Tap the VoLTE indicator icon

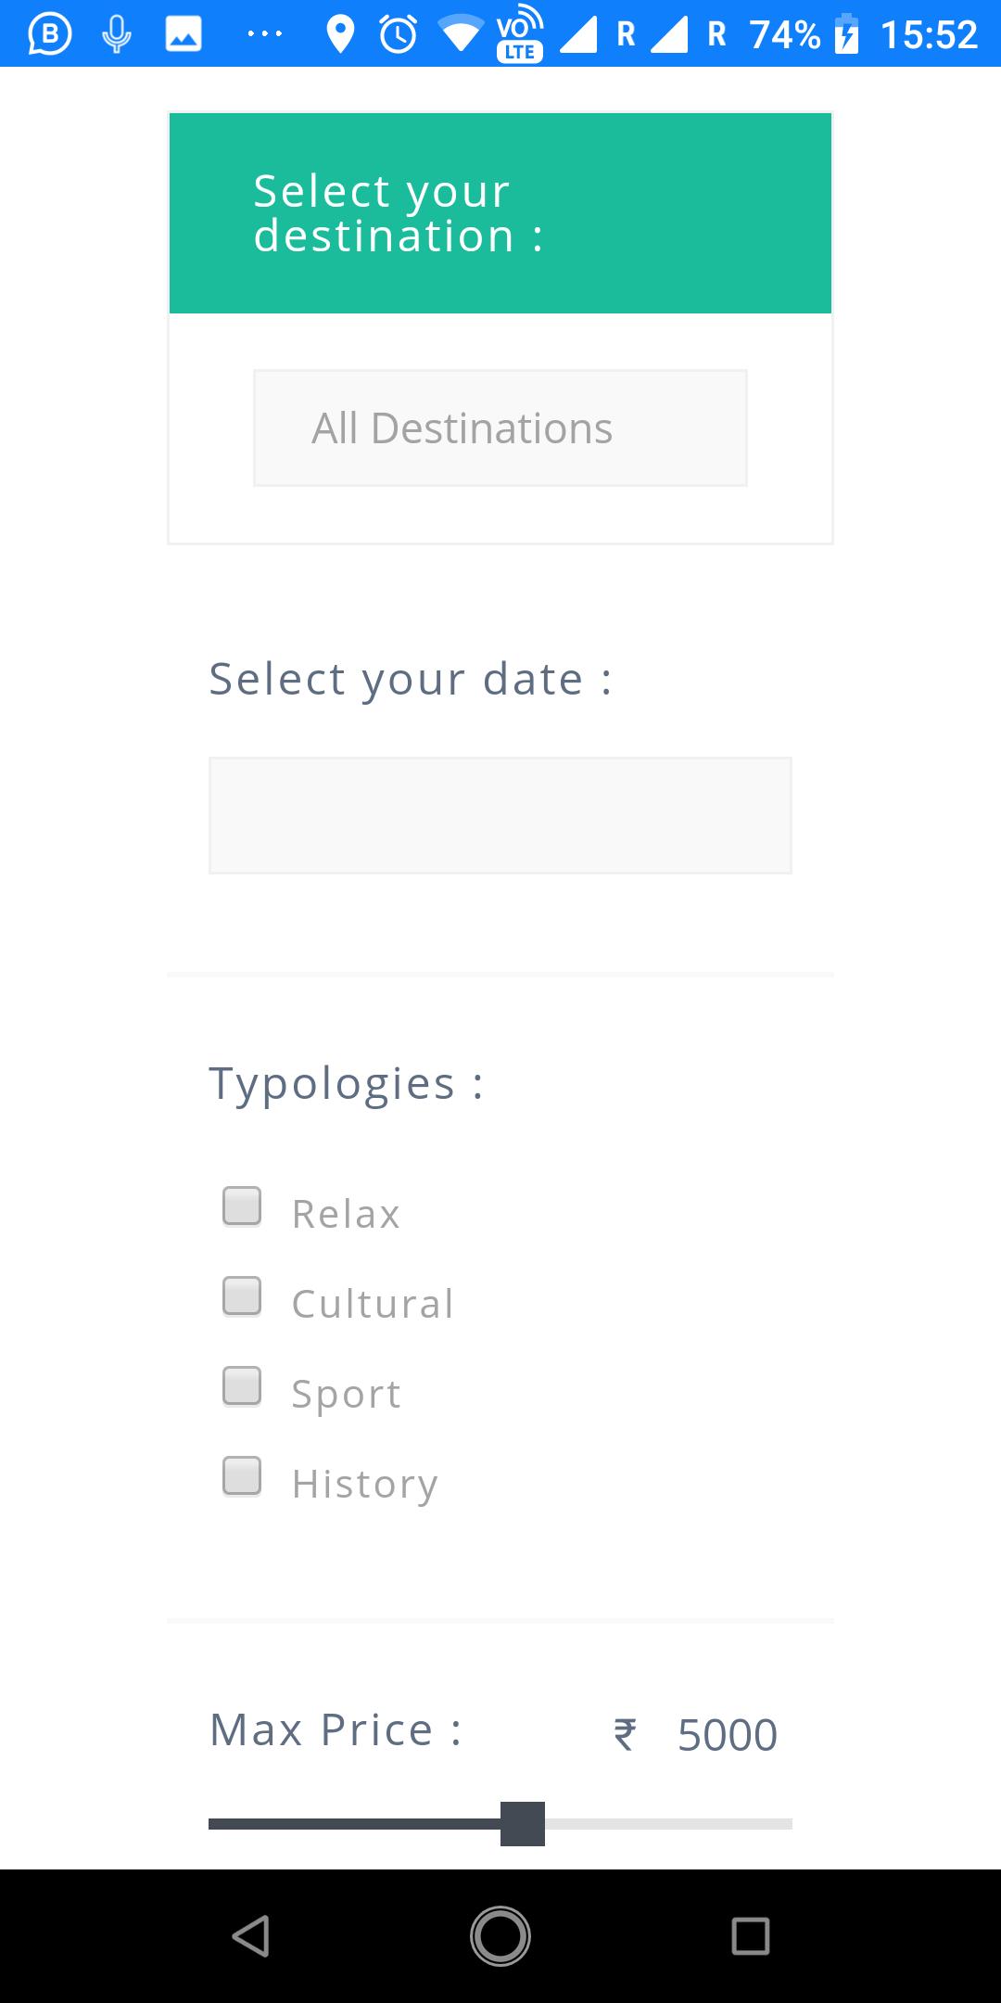[520, 34]
